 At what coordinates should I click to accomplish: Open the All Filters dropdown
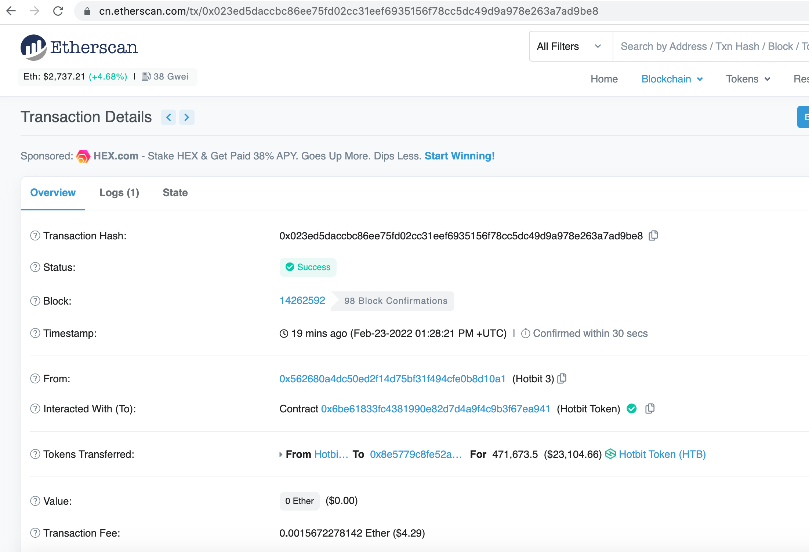tap(570, 47)
